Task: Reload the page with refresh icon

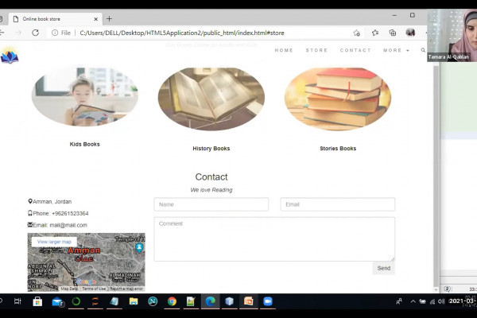Action: tap(35, 33)
